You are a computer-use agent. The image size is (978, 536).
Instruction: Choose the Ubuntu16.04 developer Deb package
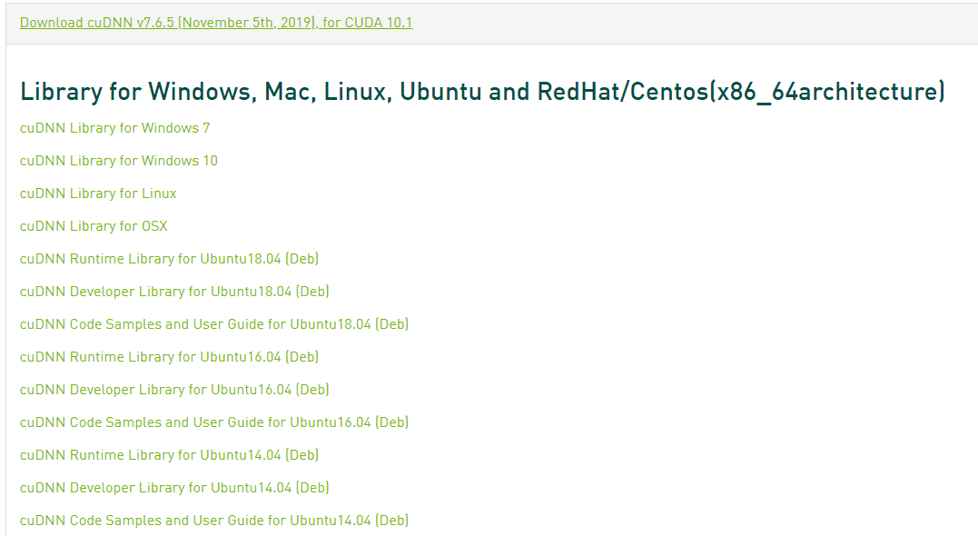pos(174,390)
